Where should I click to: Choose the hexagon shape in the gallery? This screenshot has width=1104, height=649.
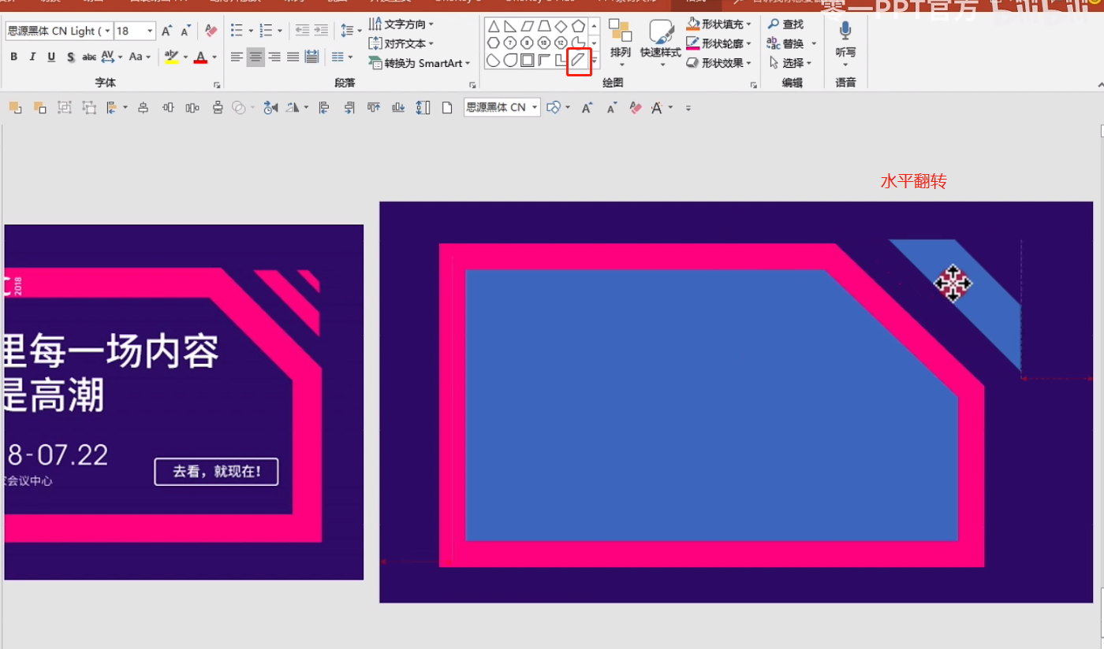click(x=494, y=43)
